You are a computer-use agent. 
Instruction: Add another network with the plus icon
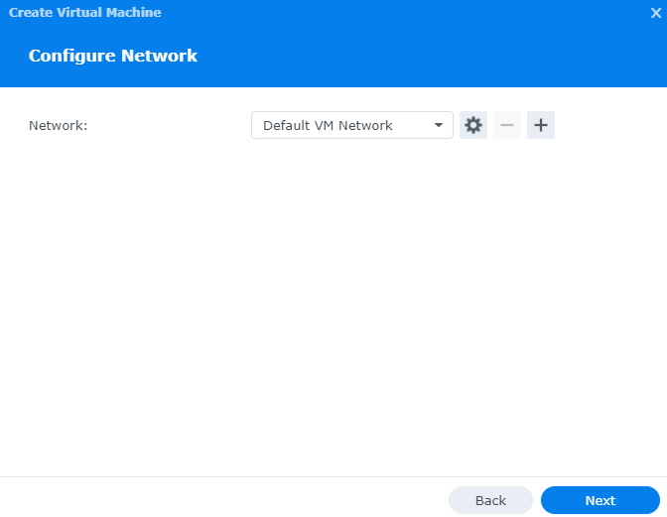[x=541, y=125]
